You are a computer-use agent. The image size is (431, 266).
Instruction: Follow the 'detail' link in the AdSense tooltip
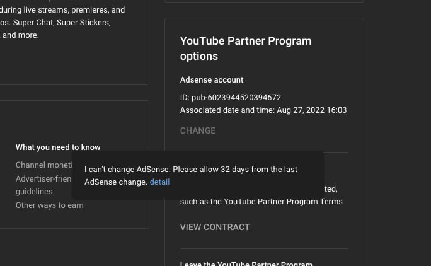coord(159,182)
